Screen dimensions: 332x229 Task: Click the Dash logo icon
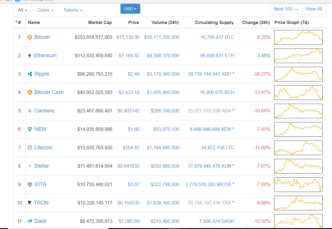[x=30, y=221]
